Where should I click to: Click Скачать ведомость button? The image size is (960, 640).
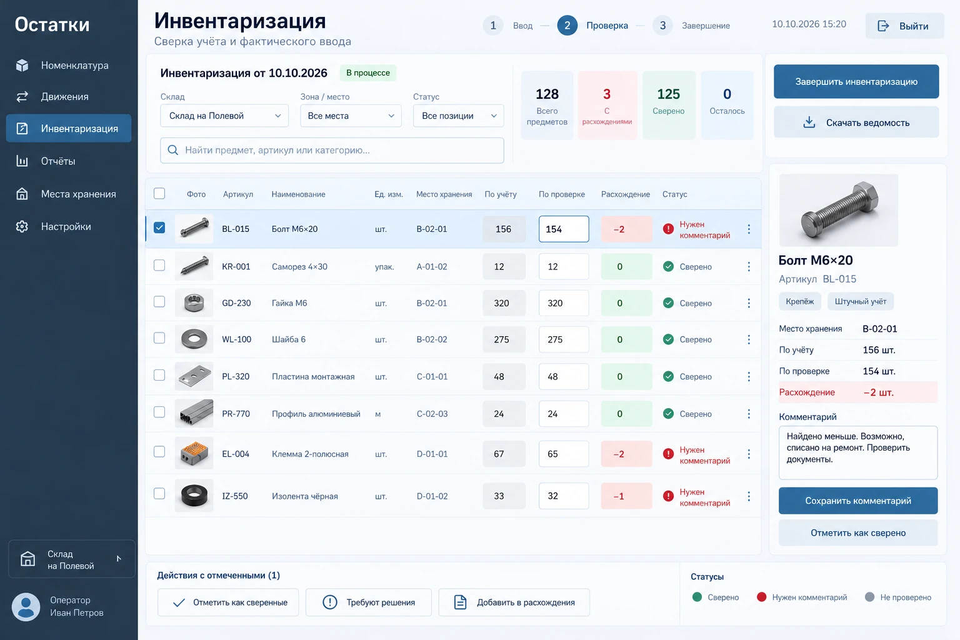(x=856, y=122)
